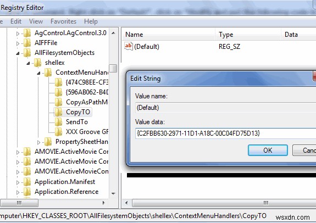Viewport: 316px width, 223px height.
Task: Click the AIFFFile folder icon
Action: pyautogui.click(x=27, y=43)
